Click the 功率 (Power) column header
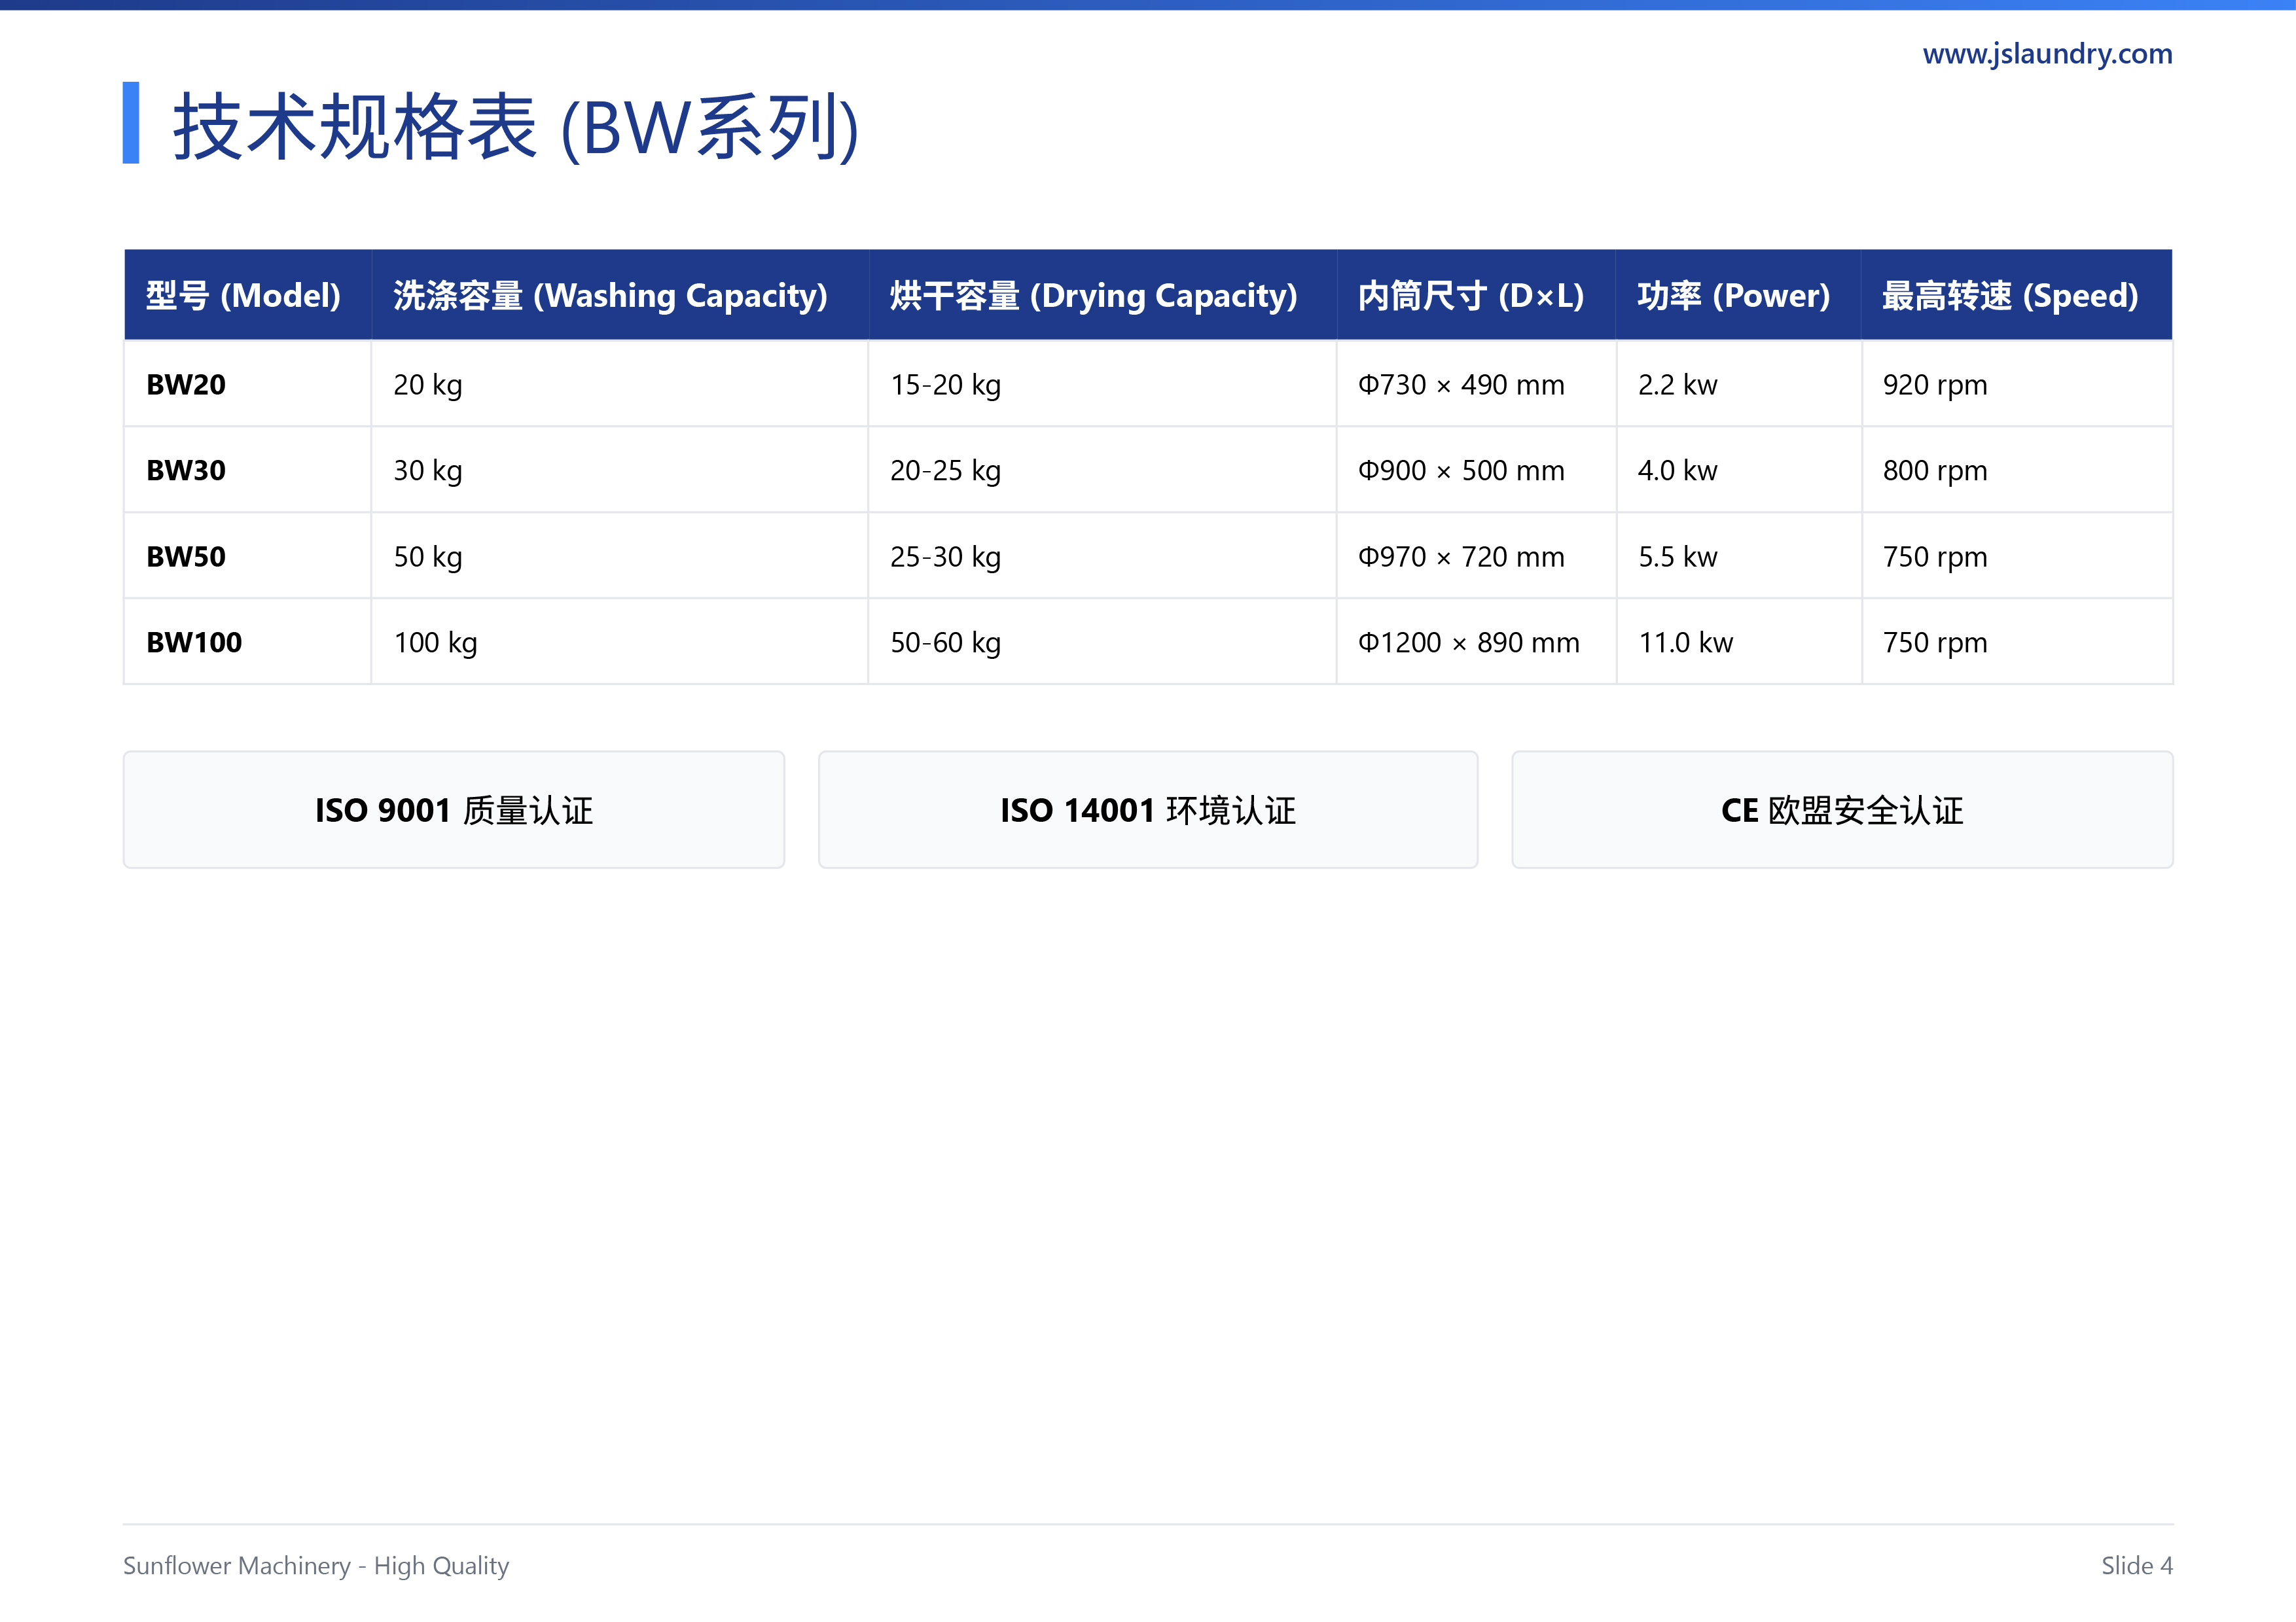Image resolution: width=2296 pixels, height=1622 pixels. 1738,295
